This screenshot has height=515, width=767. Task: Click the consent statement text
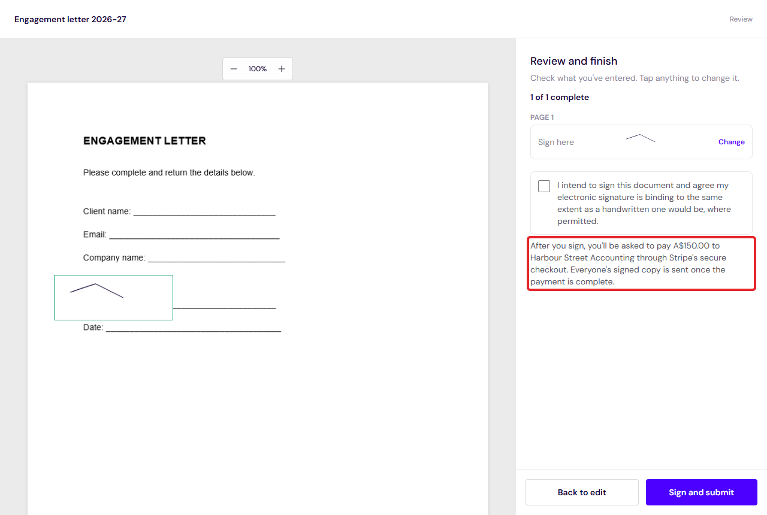click(644, 204)
